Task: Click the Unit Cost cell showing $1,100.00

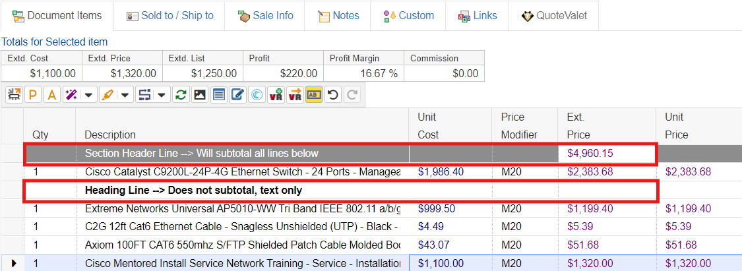Action: (441, 263)
